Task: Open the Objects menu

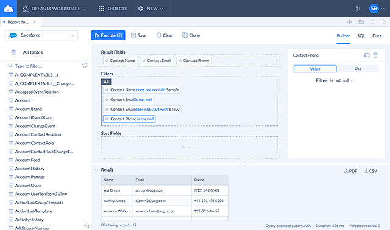Action: click(x=113, y=9)
